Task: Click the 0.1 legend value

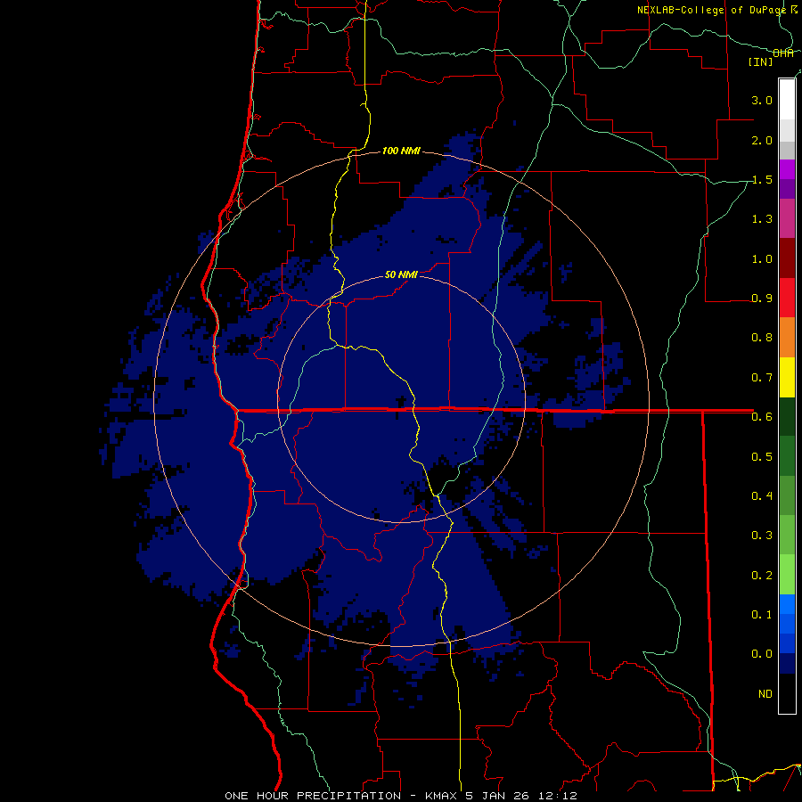Action: click(x=762, y=614)
